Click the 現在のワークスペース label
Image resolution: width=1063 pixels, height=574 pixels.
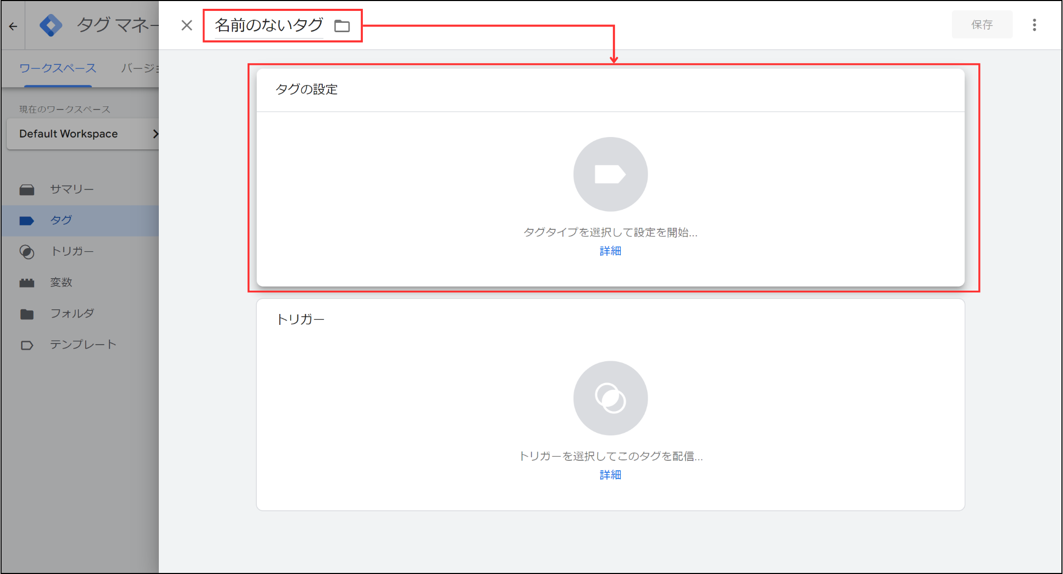(65, 109)
